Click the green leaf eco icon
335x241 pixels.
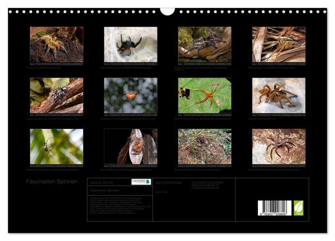pyautogui.click(x=298, y=208)
